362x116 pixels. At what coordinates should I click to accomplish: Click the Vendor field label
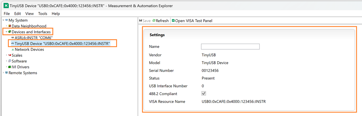tap(155, 55)
